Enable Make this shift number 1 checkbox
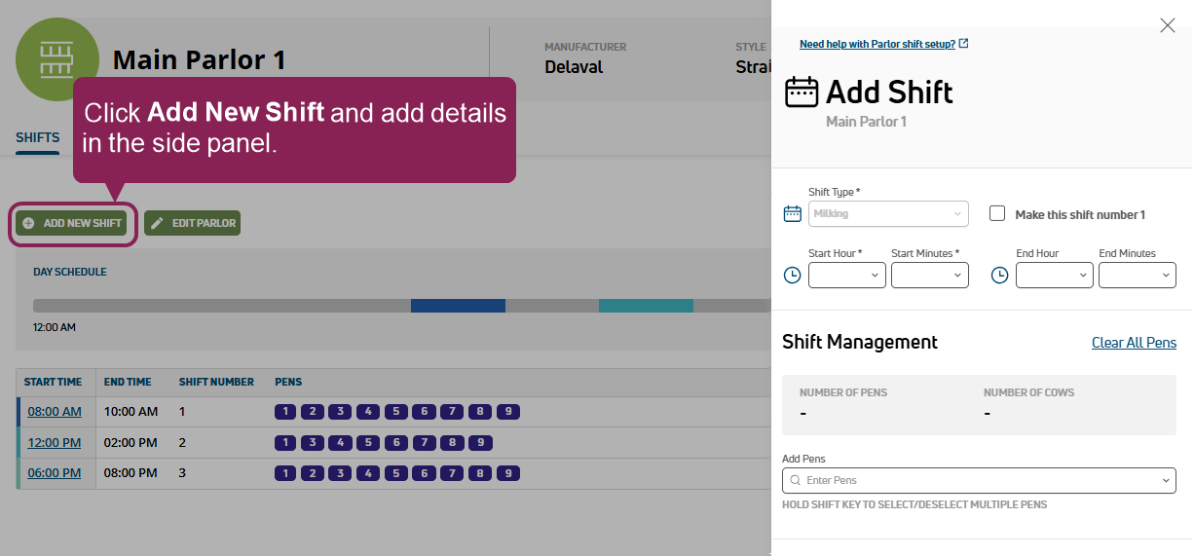This screenshot has width=1194, height=556. [x=997, y=214]
